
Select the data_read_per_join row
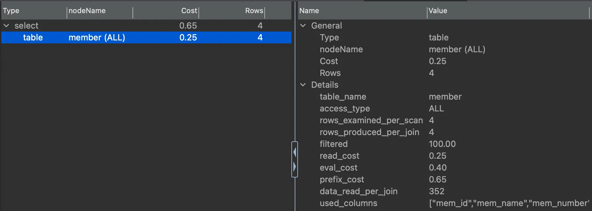coord(358,191)
